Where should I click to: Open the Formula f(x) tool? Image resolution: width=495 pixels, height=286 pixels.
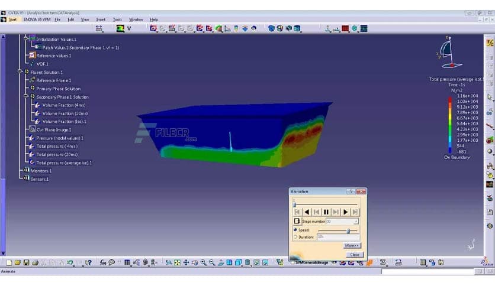(x=103, y=262)
